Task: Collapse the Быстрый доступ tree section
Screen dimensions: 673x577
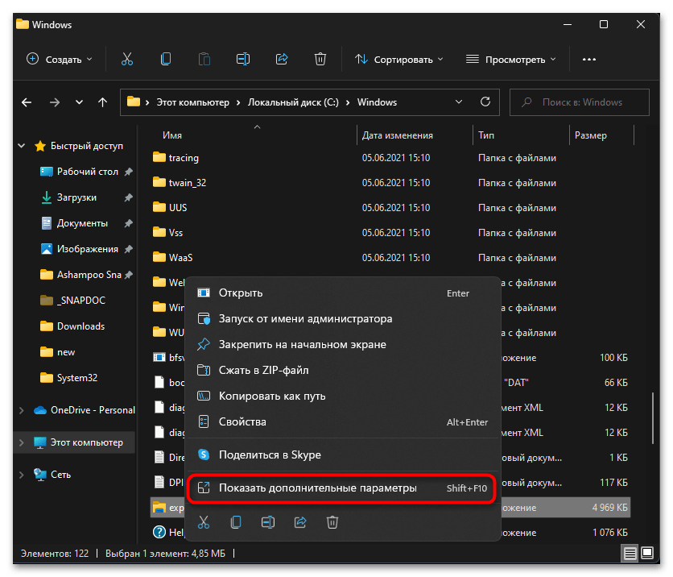Action: coord(22,146)
